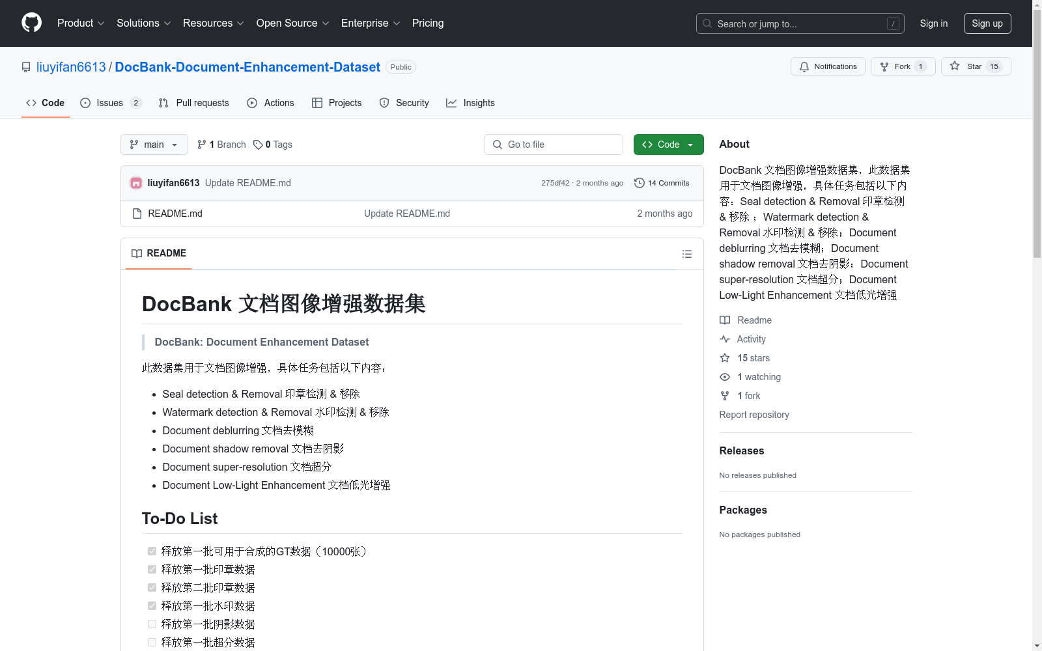
Task: Open the Pricing menu item
Action: point(427,23)
